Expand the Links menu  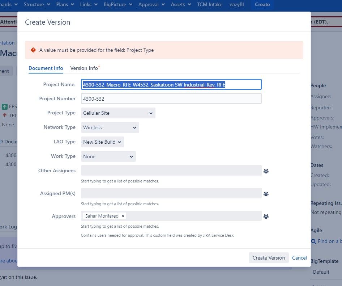(89, 4)
